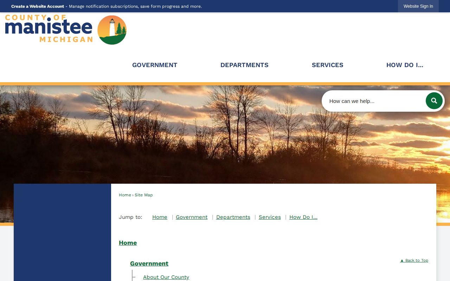This screenshot has width=450, height=281.
Task: Click Site Map in the breadcrumb
Action: (x=144, y=195)
